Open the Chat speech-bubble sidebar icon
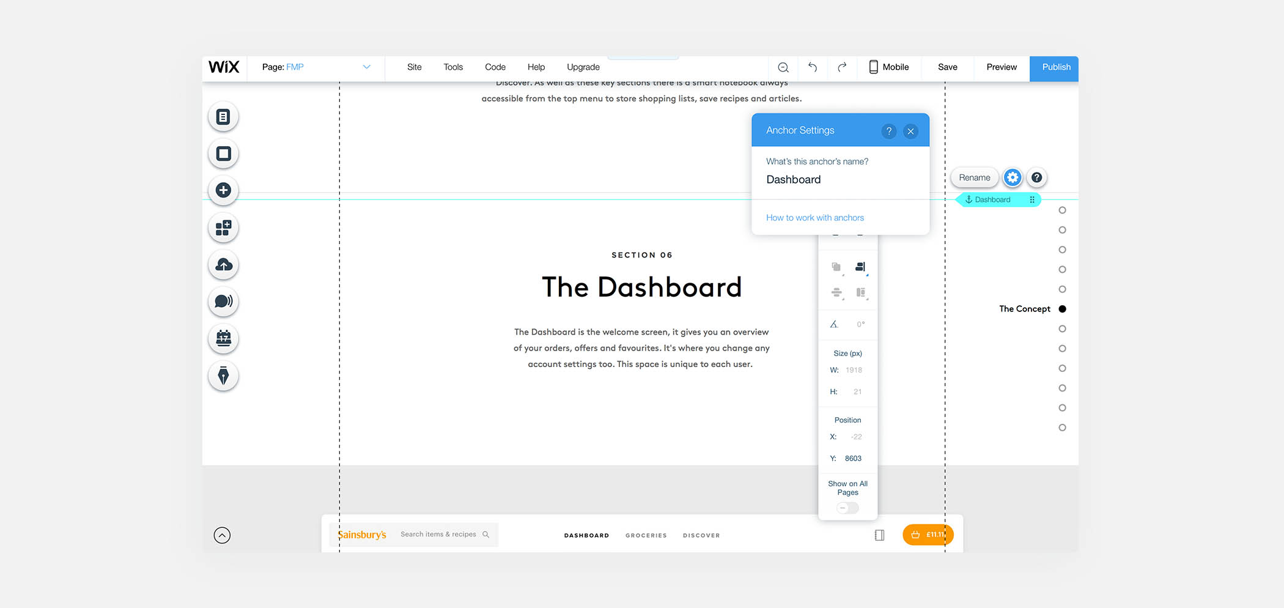 tap(223, 302)
